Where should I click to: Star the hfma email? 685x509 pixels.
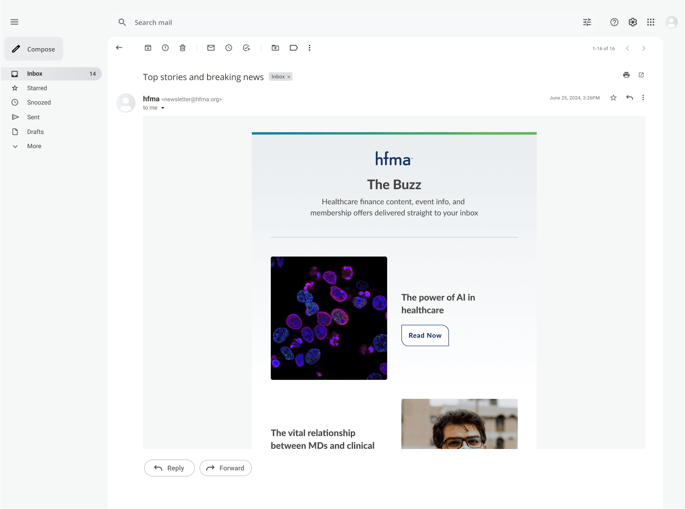[613, 98]
